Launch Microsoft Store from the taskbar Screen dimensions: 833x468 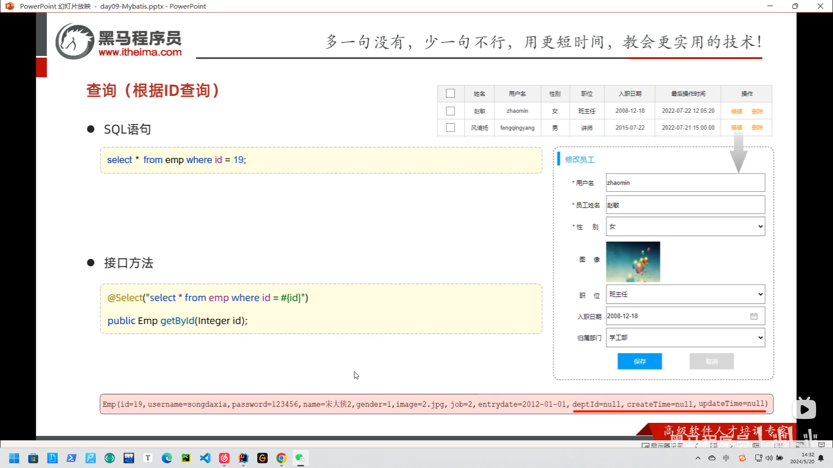33,458
